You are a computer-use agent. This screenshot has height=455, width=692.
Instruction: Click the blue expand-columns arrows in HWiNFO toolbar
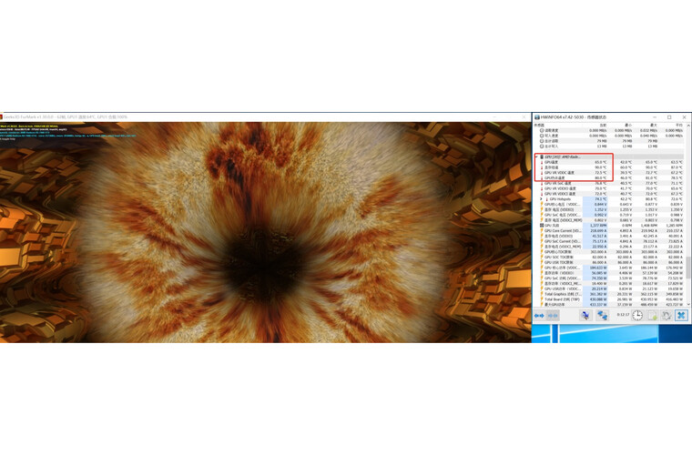click(x=539, y=316)
